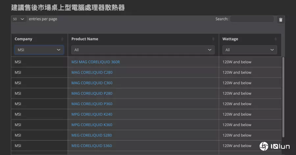Image resolution: width=296 pixels, height=155 pixels.
Task: Follow the MPG CORELIQUID K360 link
Action: [x=92, y=125]
